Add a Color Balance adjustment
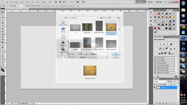Screen dimensions: 187x105 [x=164, y=49]
